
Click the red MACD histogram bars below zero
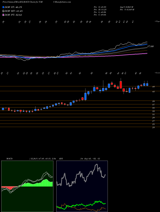click(x=9, y=188)
